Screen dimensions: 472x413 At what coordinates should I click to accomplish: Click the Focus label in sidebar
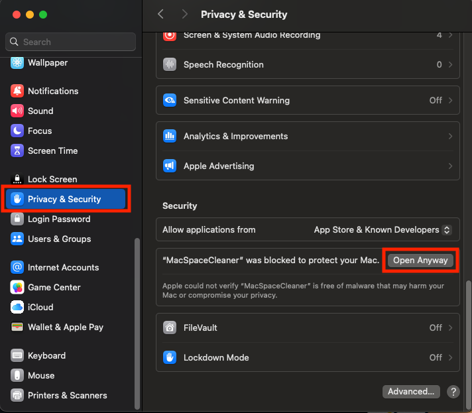point(40,131)
